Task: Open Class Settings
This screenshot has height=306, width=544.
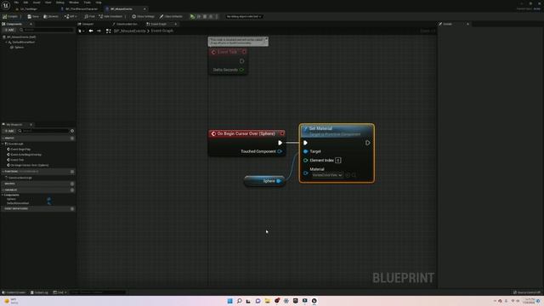Action: (x=144, y=16)
